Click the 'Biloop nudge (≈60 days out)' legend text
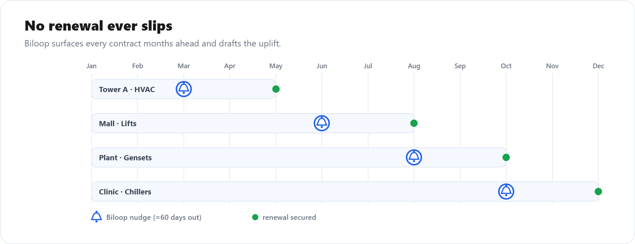The height and width of the screenshot is (244, 635). coord(154,217)
